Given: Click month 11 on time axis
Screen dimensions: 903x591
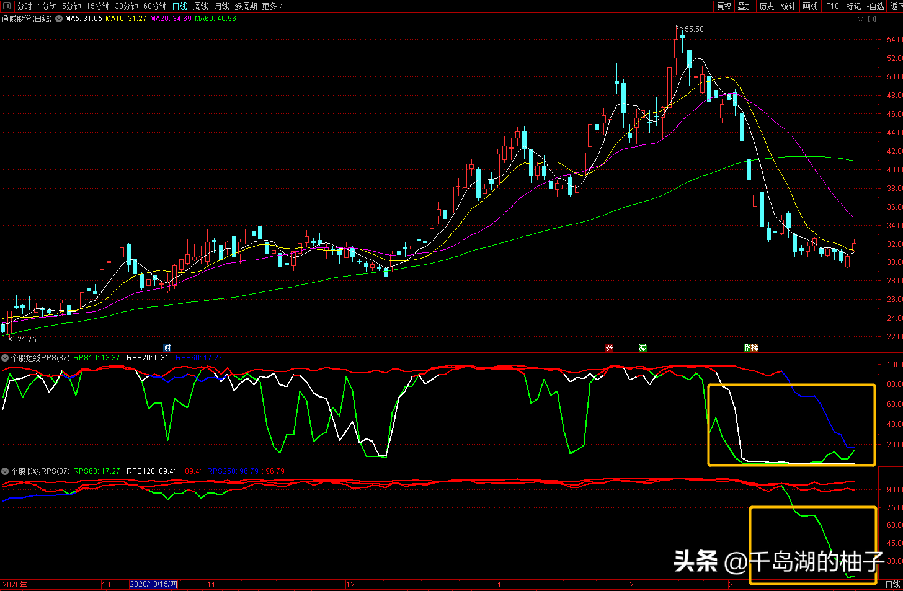Looking at the screenshot, I should 211,585.
